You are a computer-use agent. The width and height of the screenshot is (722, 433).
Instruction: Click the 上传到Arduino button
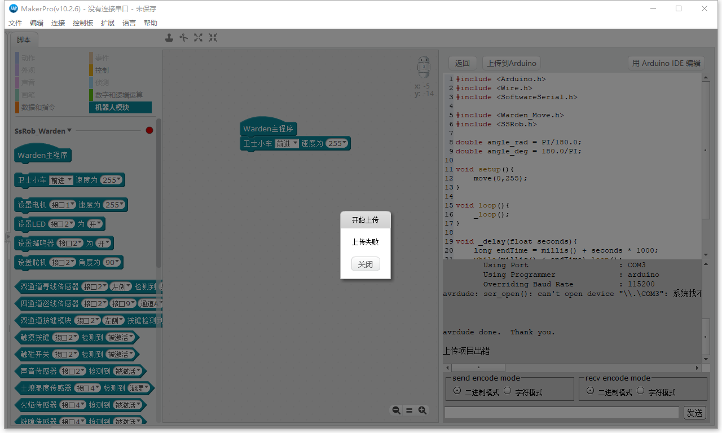(x=511, y=63)
